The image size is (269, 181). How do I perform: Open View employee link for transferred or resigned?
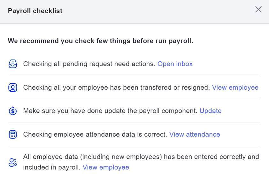235,87
